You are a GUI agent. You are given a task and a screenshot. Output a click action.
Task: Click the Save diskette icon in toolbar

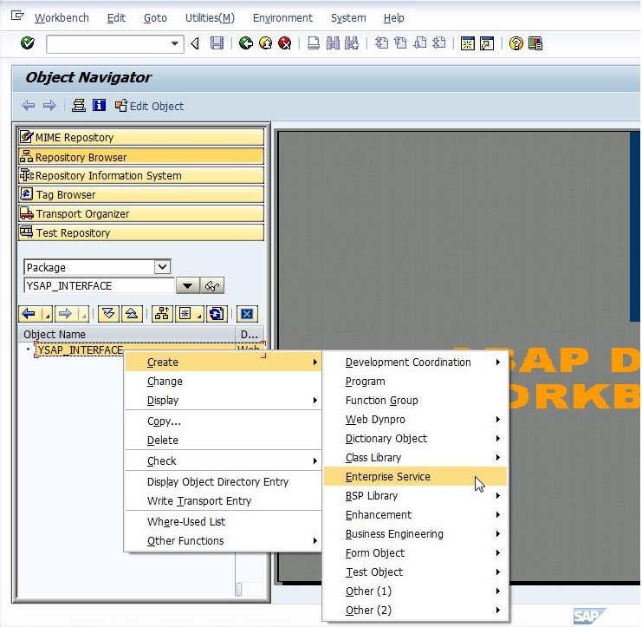217,43
